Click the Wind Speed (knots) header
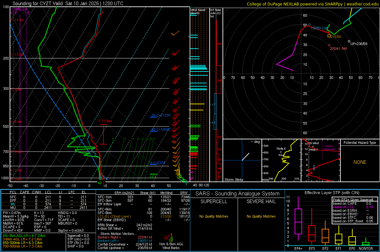The image size is (380, 252). [x=198, y=11]
